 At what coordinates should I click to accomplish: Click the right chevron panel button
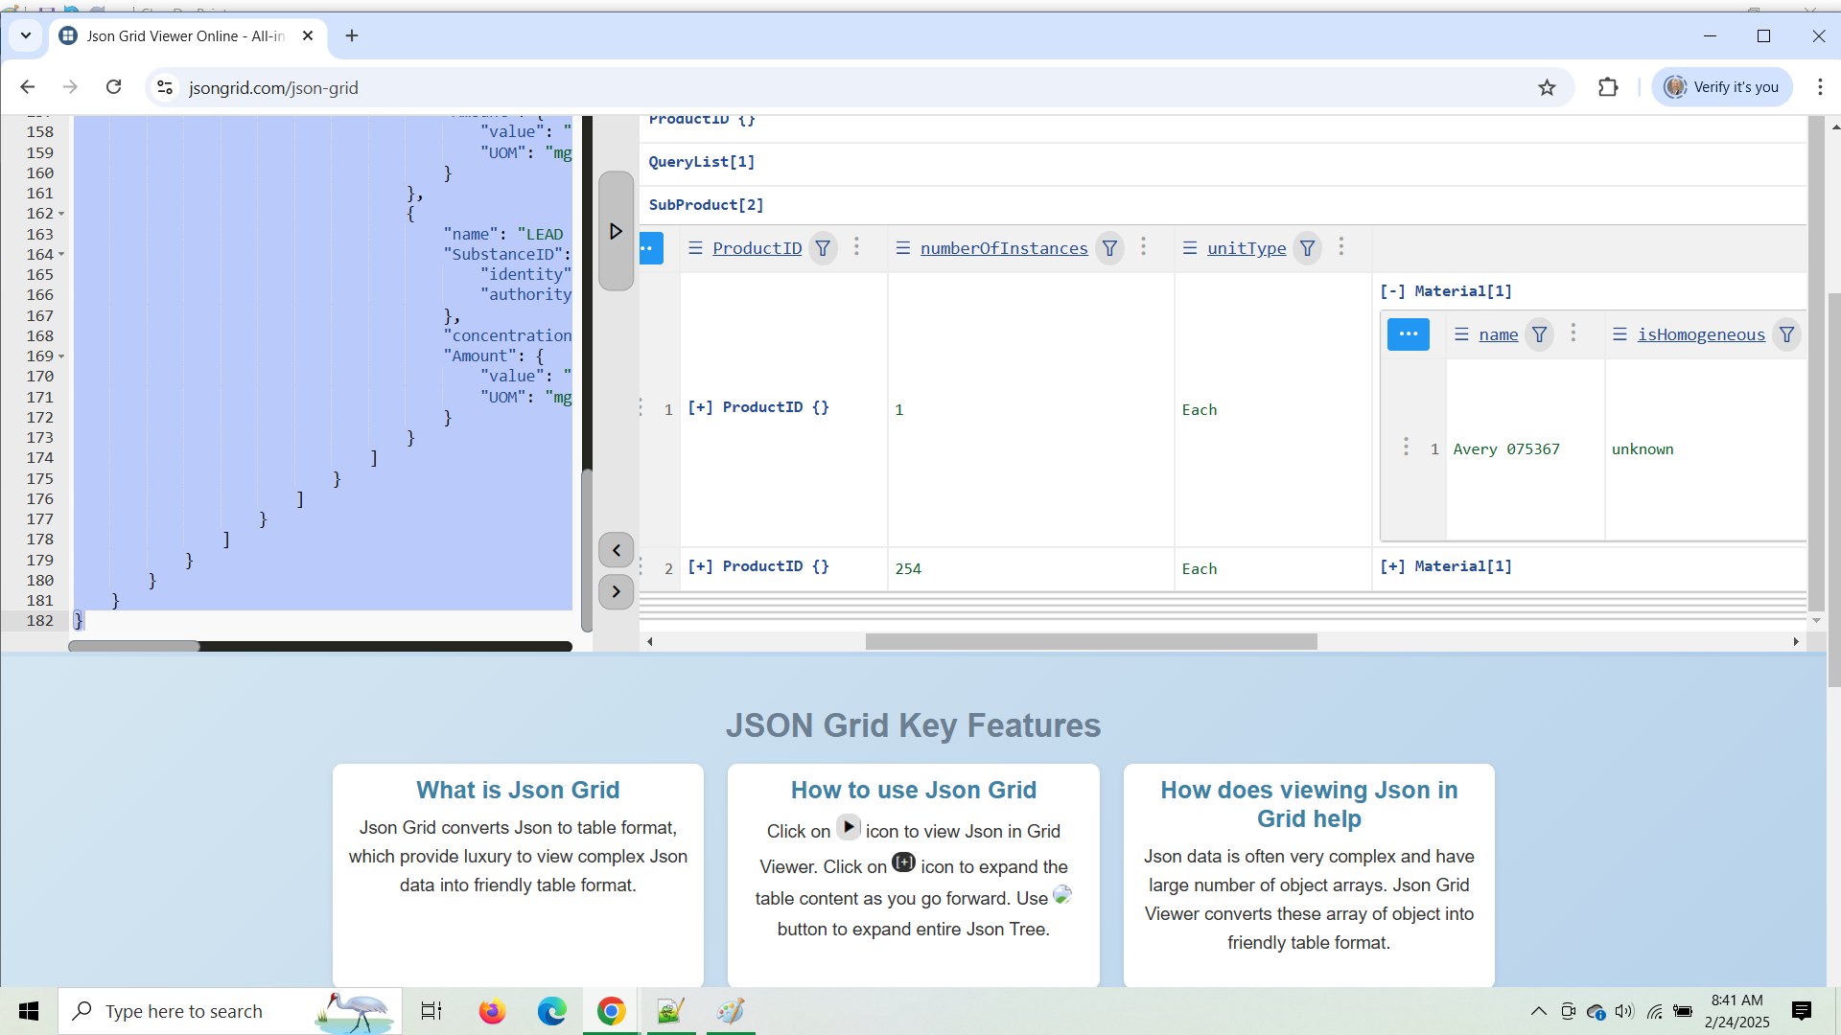pyautogui.click(x=616, y=591)
